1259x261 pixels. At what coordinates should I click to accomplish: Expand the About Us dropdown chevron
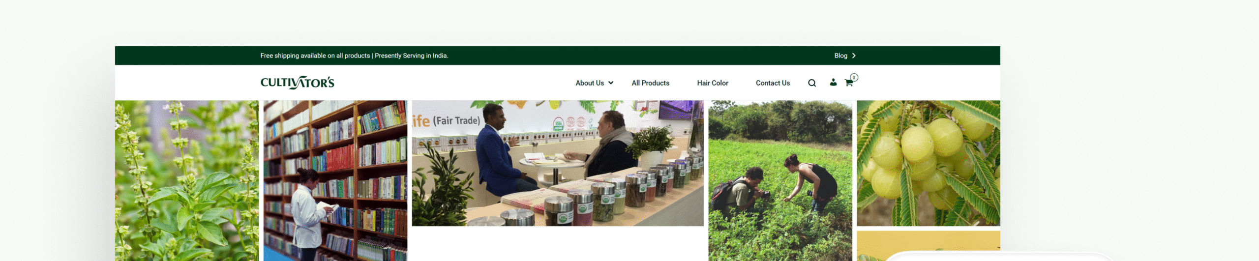click(611, 83)
